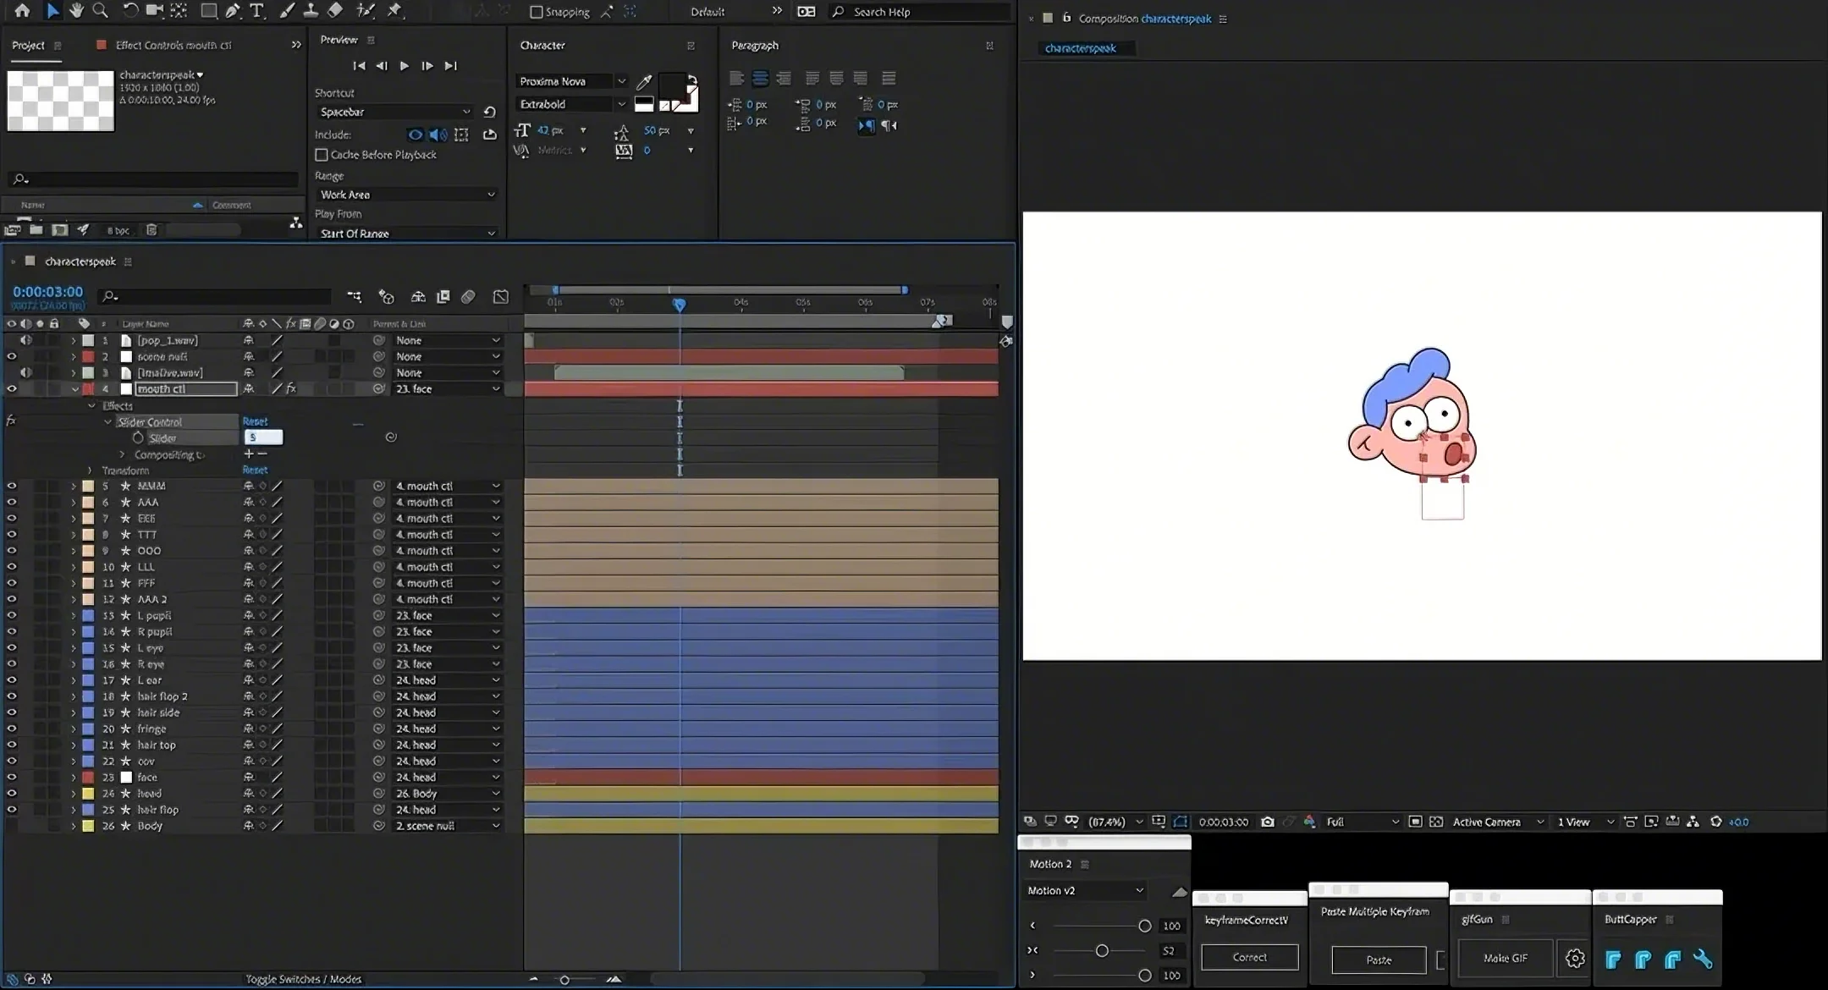Select the Puppet Pin tool

(394, 10)
